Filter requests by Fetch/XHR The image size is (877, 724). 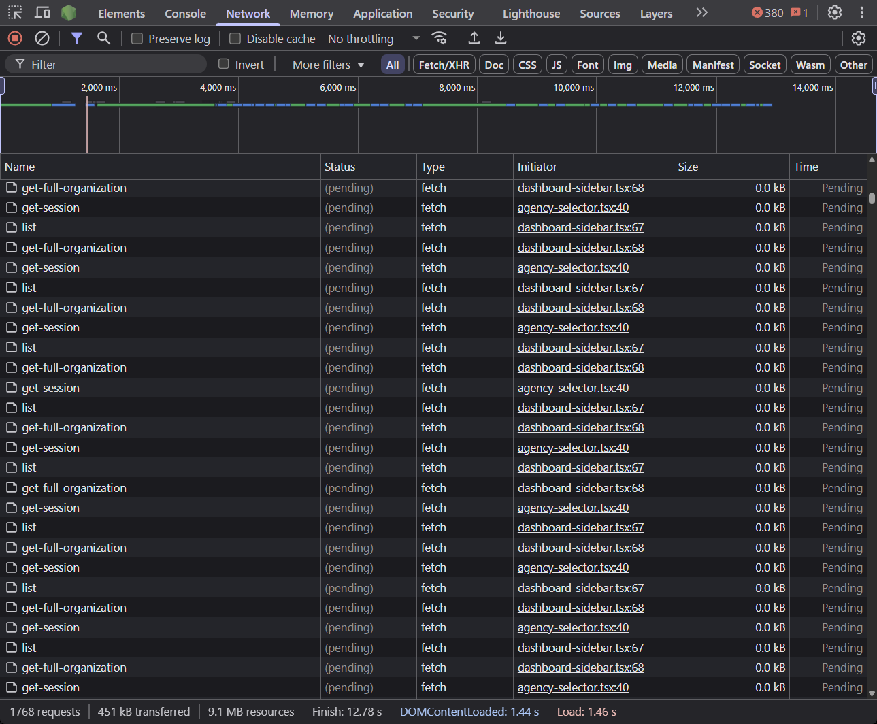coord(444,65)
